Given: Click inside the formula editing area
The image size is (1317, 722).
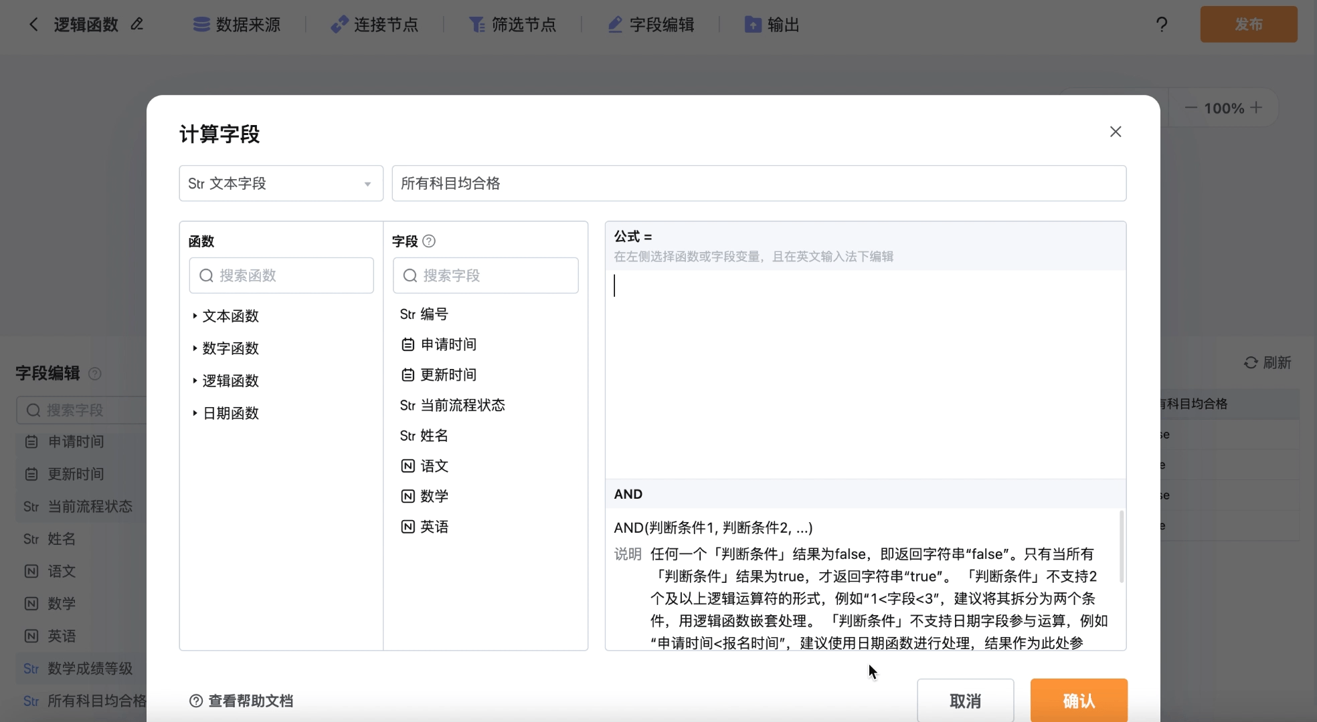Looking at the screenshot, I should [865, 374].
